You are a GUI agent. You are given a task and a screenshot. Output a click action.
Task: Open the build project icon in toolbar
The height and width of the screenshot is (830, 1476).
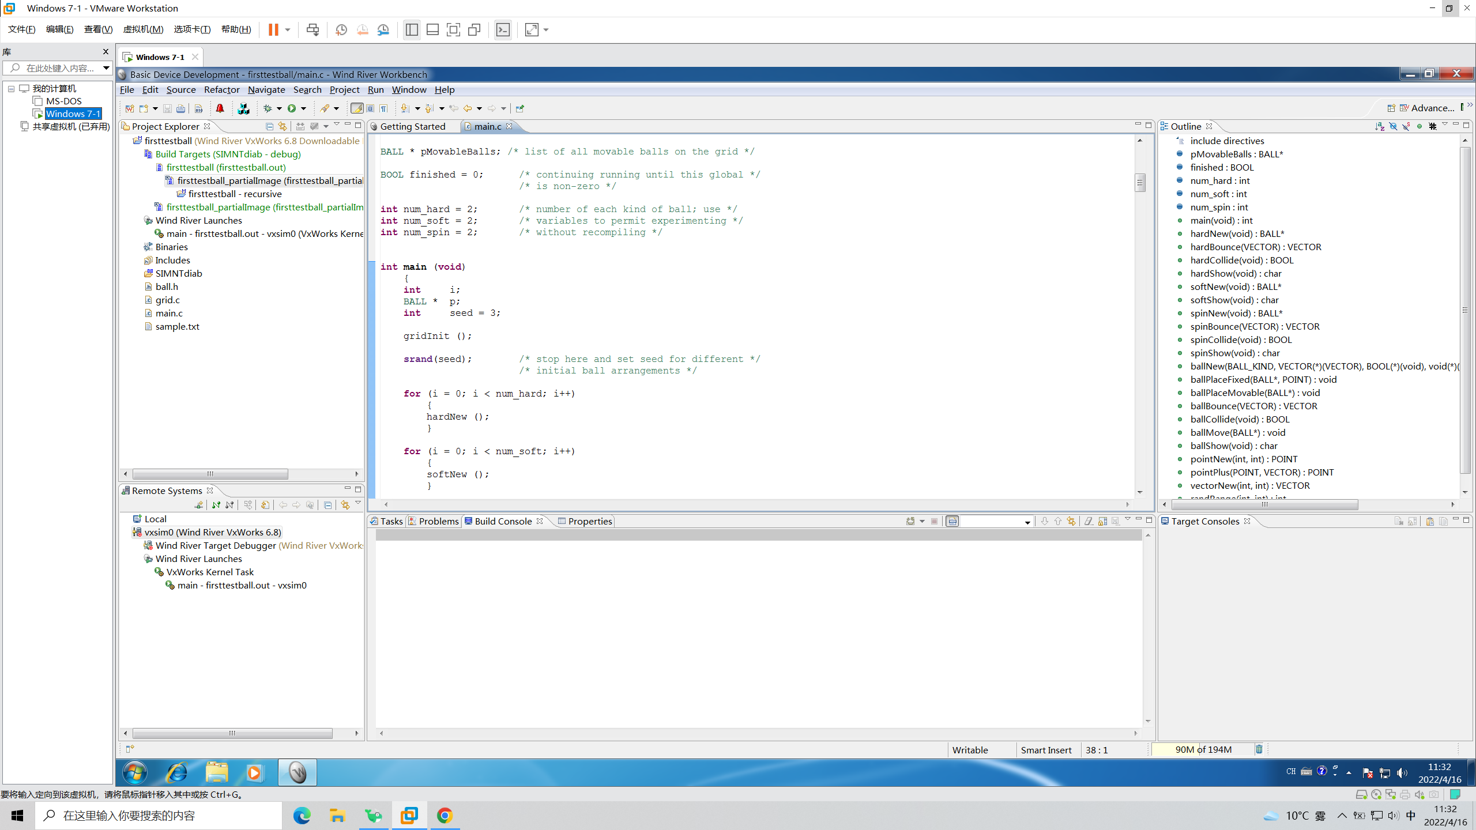pyautogui.click(x=243, y=108)
